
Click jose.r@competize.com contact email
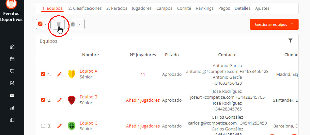pos(212,97)
